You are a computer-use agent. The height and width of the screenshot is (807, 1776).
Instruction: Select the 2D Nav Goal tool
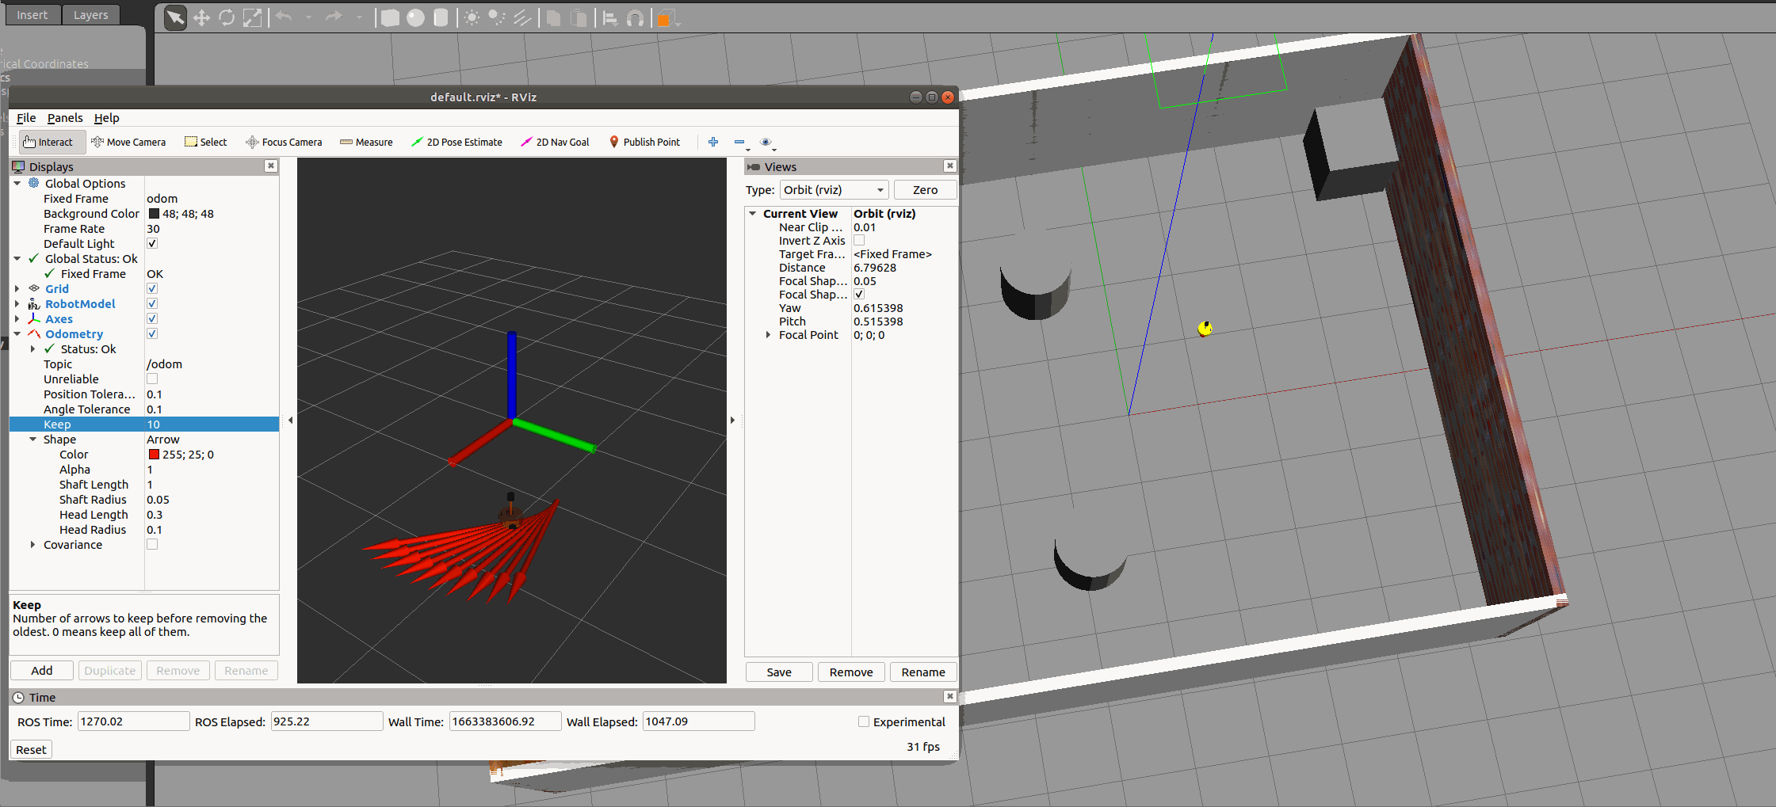(x=555, y=142)
